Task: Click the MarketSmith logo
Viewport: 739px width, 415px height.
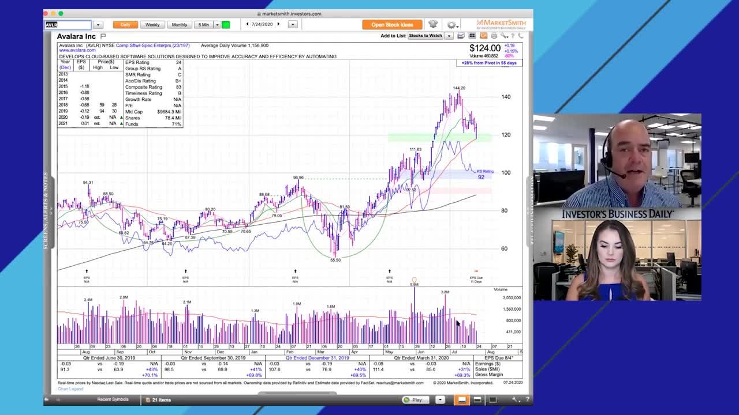Action: point(501,24)
